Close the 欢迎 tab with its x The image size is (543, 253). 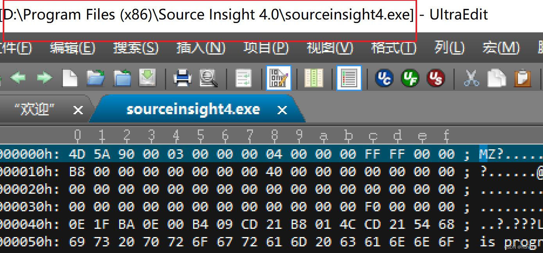78,110
